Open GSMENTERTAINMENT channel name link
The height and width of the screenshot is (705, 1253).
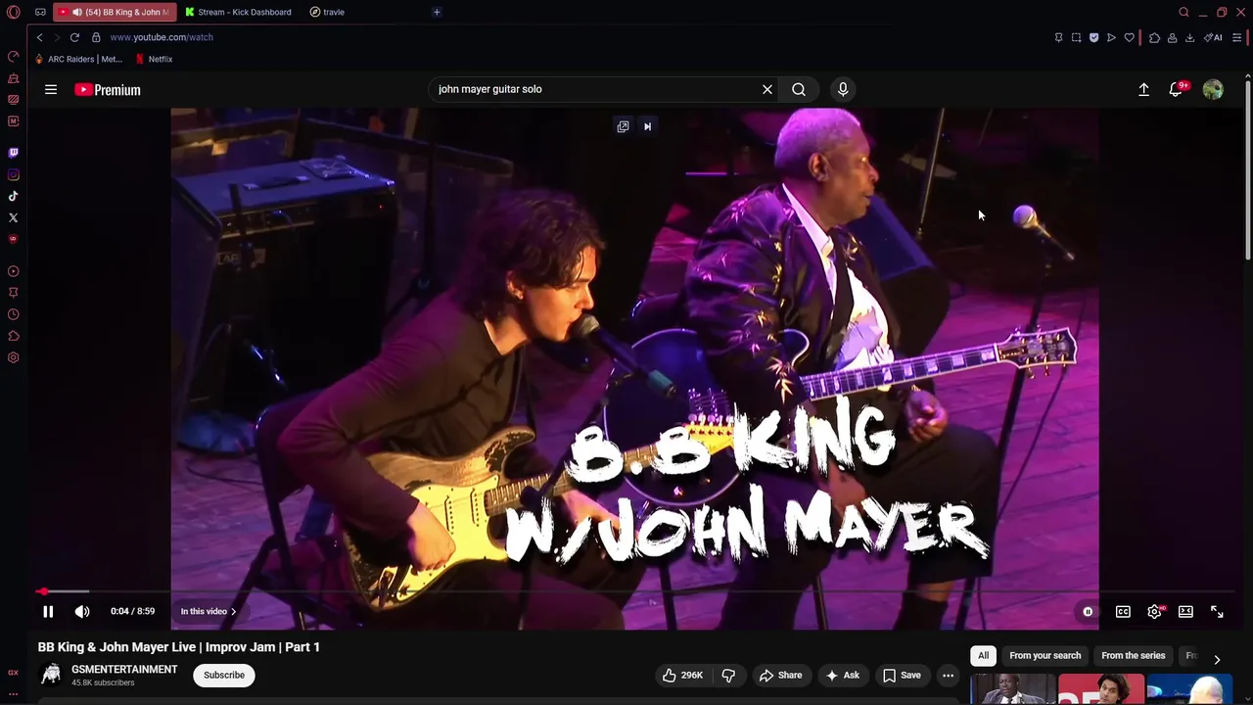point(124,670)
